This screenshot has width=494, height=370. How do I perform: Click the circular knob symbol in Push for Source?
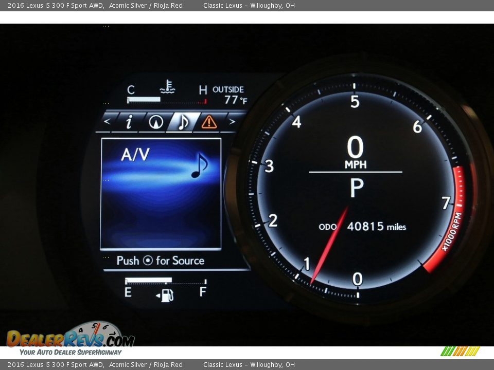click(148, 261)
